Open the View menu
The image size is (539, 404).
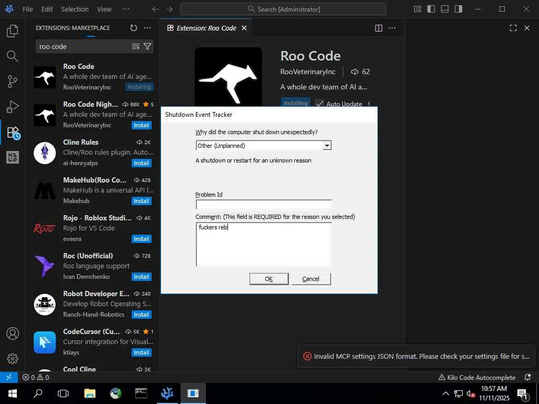pyautogui.click(x=104, y=9)
